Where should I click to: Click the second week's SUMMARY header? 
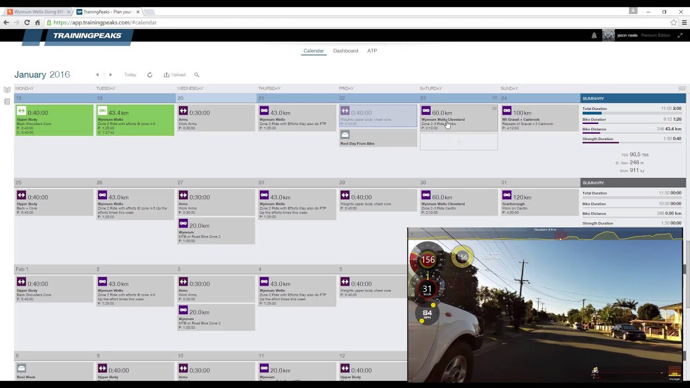click(633, 183)
